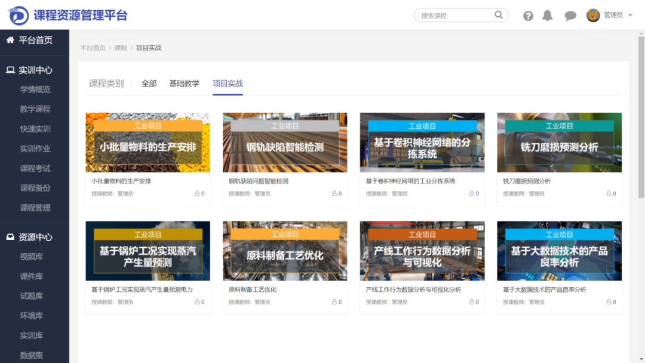This screenshot has height=363, width=645.
Task: Collapse the 资源中心 sidebar section
Action: [x=35, y=237]
